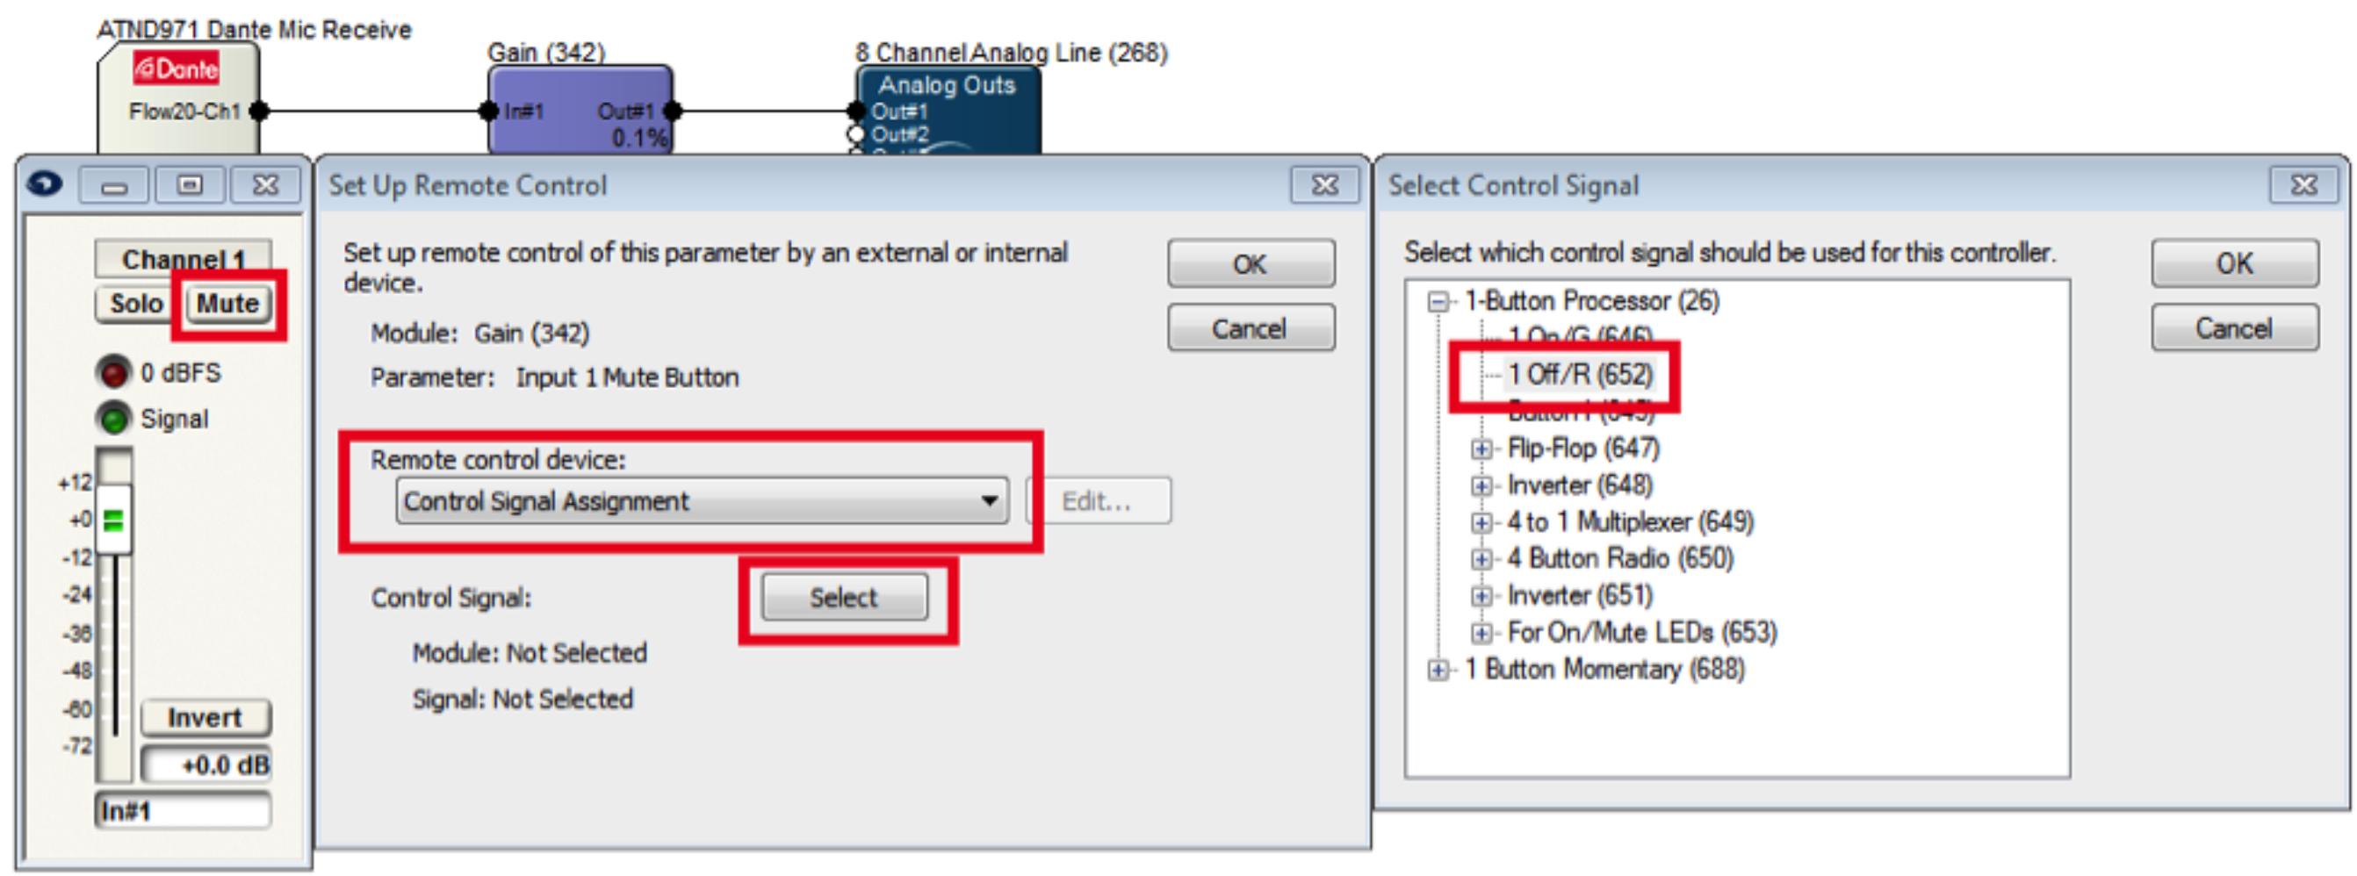This screenshot has width=2357, height=876.
Task: Click the Dante logo on mic receive block
Action: point(176,68)
